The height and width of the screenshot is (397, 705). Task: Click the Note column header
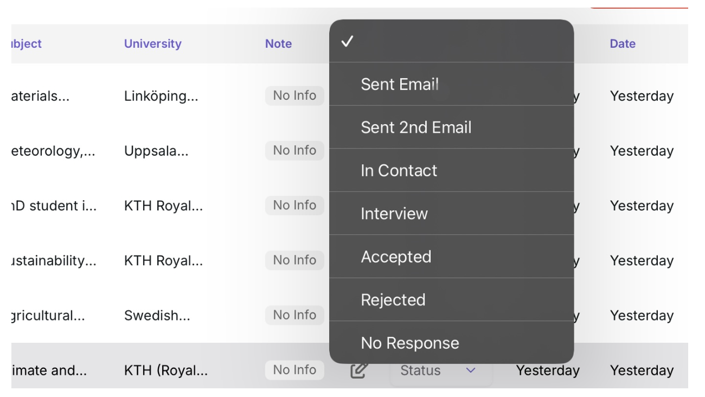pos(278,44)
